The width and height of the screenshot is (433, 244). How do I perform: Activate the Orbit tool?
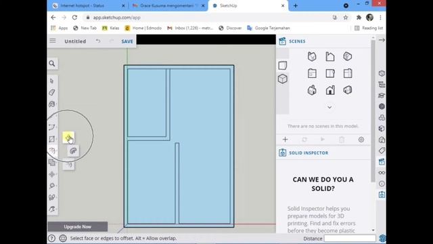click(x=52, y=209)
